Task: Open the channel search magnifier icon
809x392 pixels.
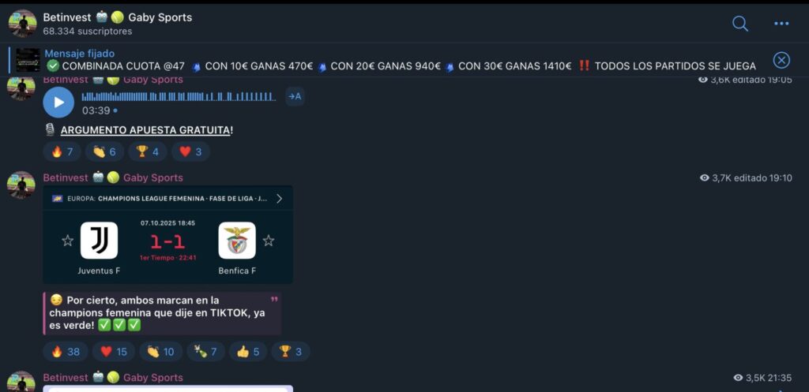Action: [739, 24]
